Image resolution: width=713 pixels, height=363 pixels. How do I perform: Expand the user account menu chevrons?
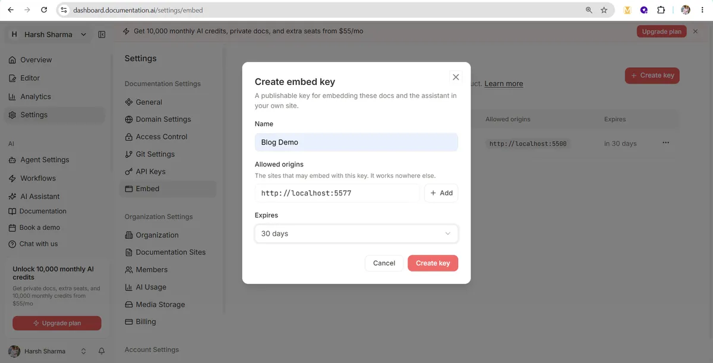tap(84, 351)
